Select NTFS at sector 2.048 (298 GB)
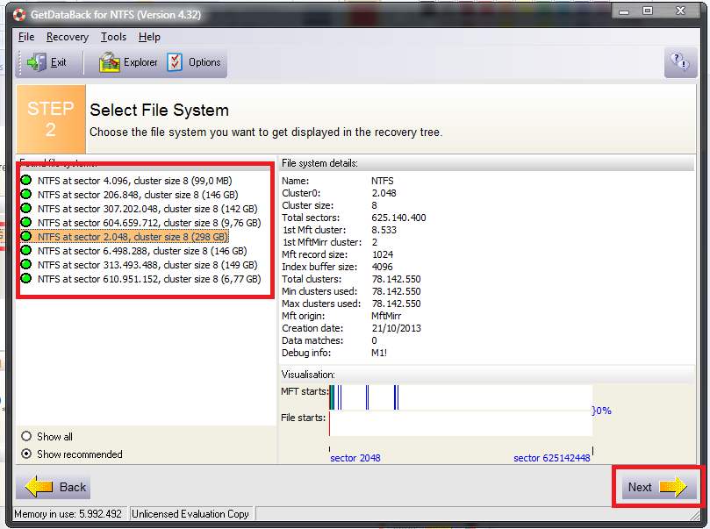 133,237
